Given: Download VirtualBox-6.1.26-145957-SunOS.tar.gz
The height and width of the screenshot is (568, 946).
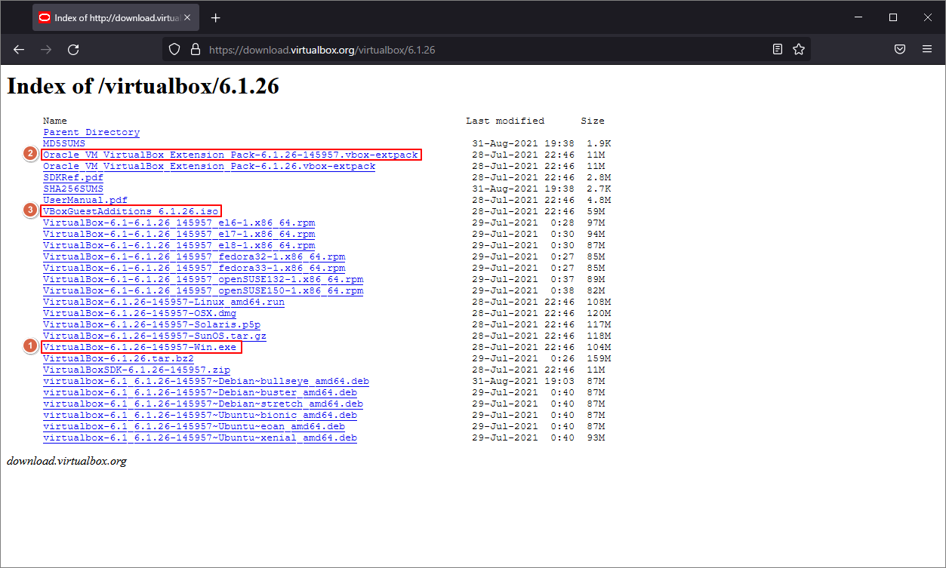Looking at the screenshot, I should coord(155,336).
